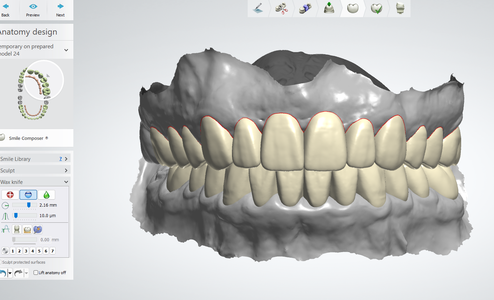Open the undo history dropdown arrow
494x300 pixels.
point(10,273)
